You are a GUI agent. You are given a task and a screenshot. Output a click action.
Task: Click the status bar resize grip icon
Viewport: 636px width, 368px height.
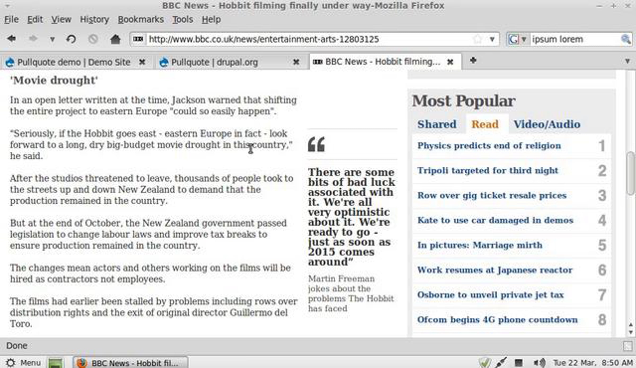[x=628, y=346]
